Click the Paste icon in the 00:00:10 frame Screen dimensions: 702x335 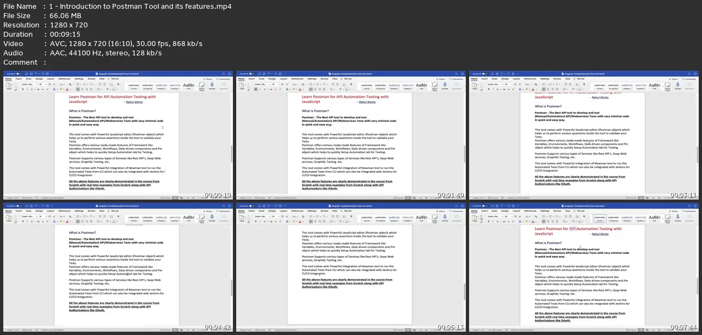(8, 86)
